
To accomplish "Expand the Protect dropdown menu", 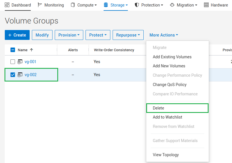I will tap(98, 35).
